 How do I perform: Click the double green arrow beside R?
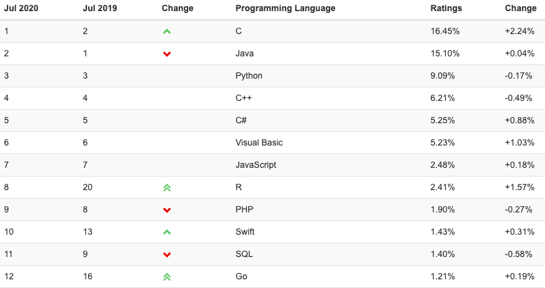(x=167, y=188)
